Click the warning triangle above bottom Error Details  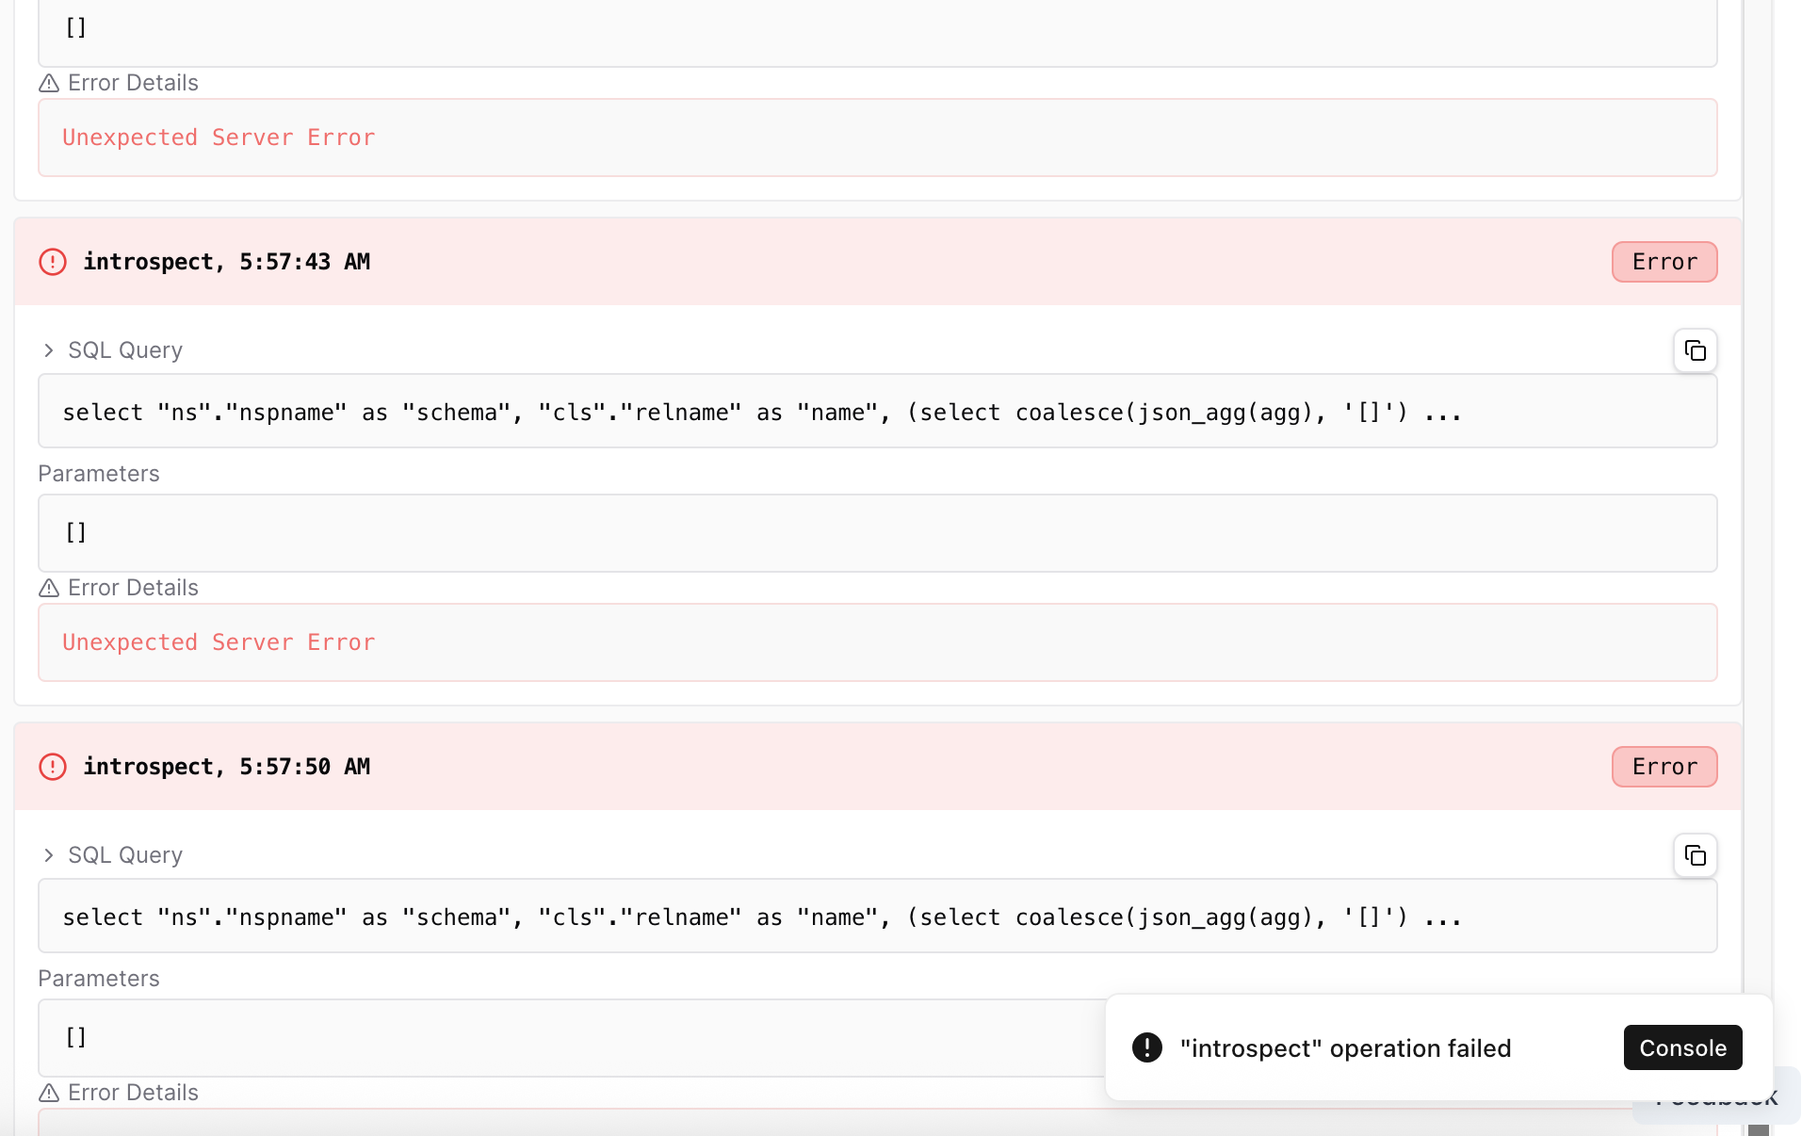(x=48, y=1093)
